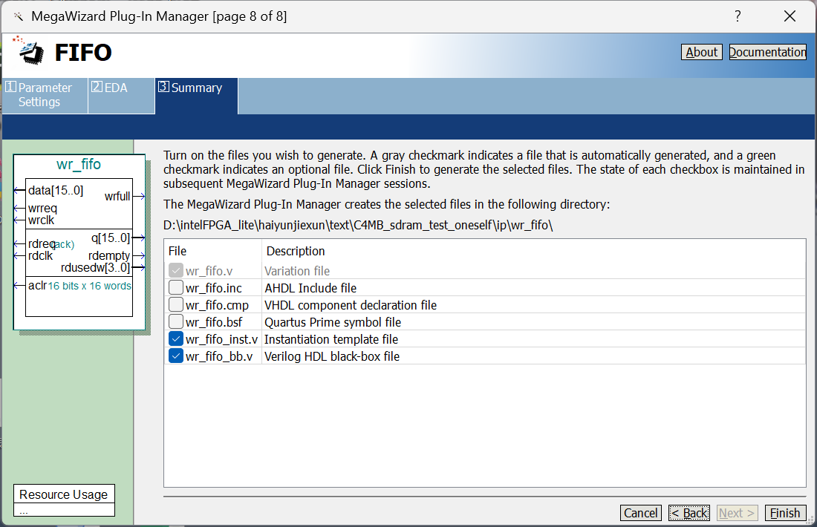Uncheck the wr_fifo_bb.v black-box file checkbox
The height and width of the screenshot is (527, 817).
point(176,356)
